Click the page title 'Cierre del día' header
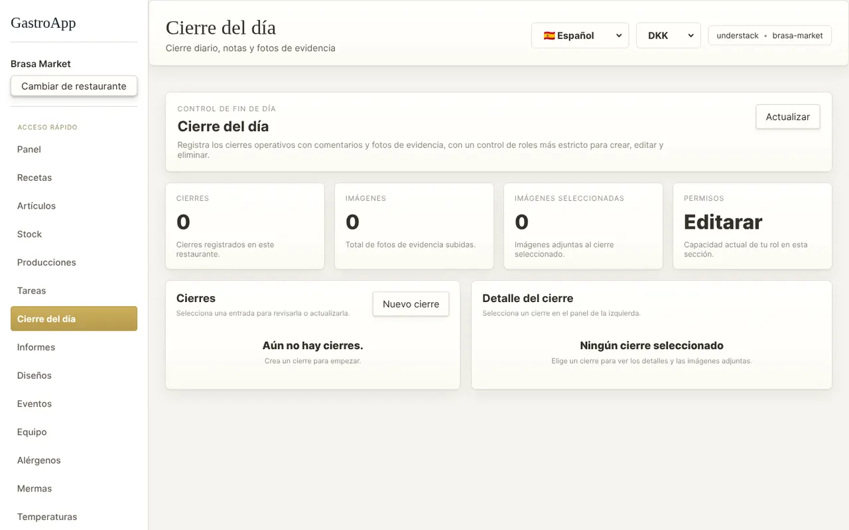Viewport: 849px width, 530px height. 221,28
